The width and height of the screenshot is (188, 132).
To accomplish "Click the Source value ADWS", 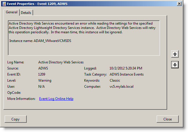I will click(x=44, y=68).
